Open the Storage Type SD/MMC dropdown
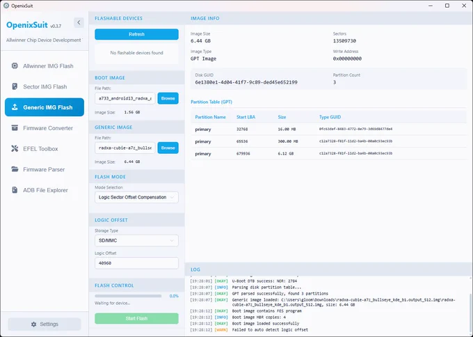The height and width of the screenshot is (337, 473). pyautogui.click(x=136, y=240)
